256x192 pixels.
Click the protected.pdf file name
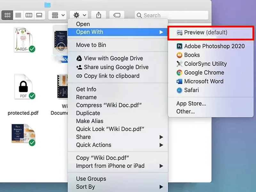click(x=23, y=113)
